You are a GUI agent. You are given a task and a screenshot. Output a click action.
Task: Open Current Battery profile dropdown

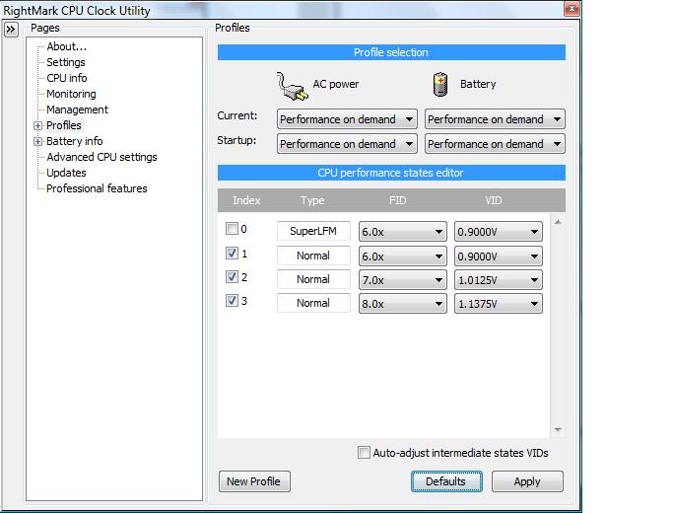(495, 119)
